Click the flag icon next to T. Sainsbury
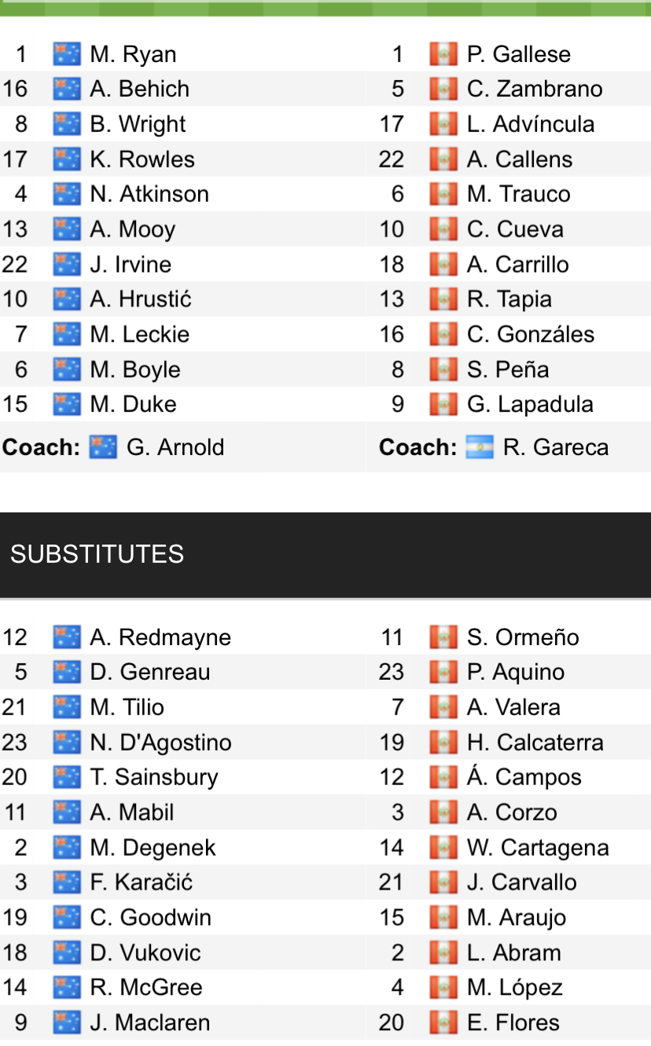Image resolution: width=651 pixels, height=1046 pixels. pos(67,777)
